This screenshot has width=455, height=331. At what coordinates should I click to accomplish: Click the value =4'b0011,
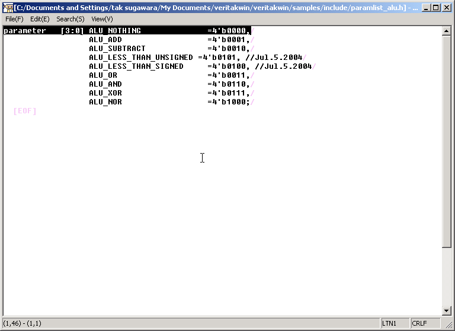229,75
